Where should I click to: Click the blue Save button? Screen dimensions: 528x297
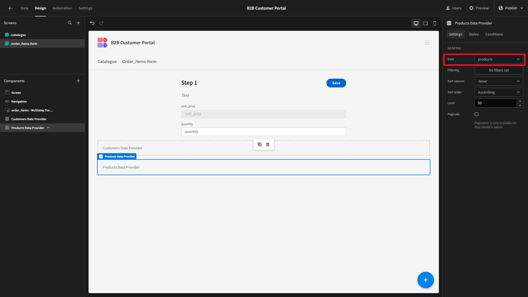pyautogui.click(x=336, y=83)
